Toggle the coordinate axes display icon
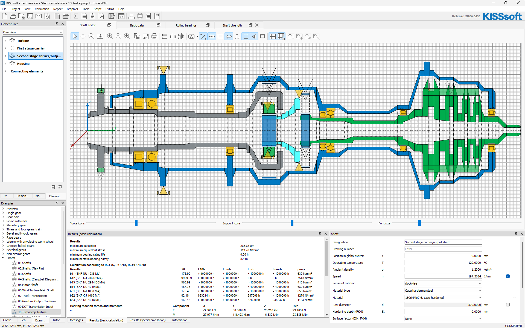The width and height of the screenshot is (525, 328). [x=203, y=36]
